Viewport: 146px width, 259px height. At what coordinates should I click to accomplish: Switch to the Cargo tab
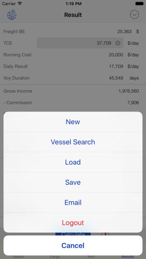(55, 257)
